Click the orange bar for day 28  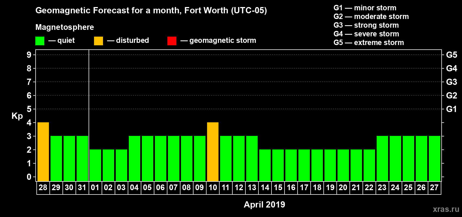43,152
